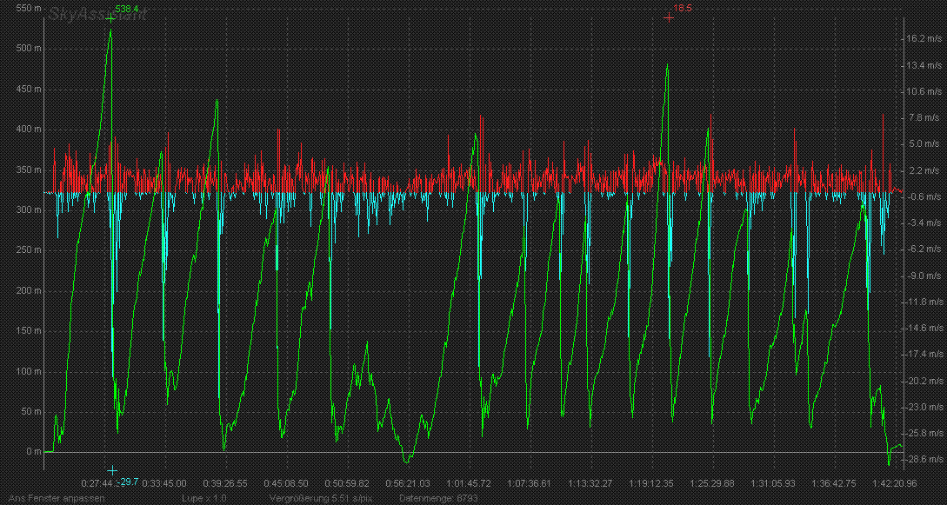Click the -28.6 m/s vario axis label
The image size is (947, 505).
coord(923,459)
